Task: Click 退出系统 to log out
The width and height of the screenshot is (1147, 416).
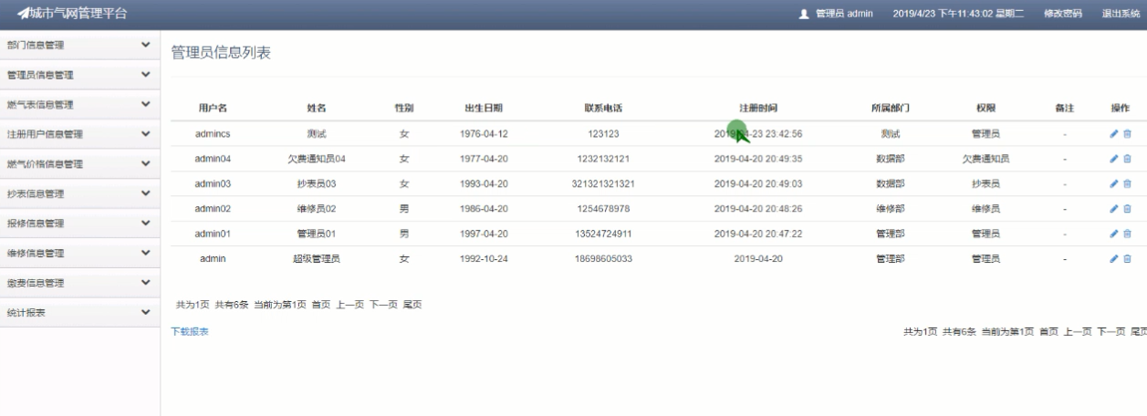Action: pos(1121,14)
